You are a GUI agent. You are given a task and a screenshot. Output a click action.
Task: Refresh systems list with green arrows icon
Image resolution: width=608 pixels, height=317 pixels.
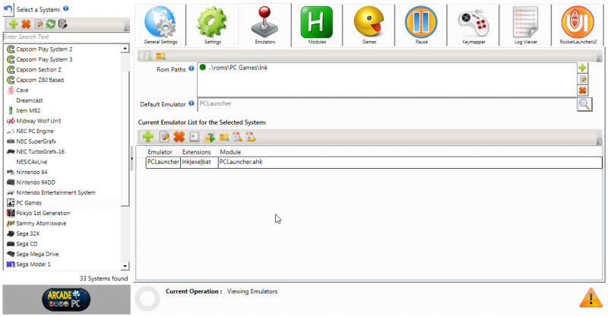click(x=50, y=24)
